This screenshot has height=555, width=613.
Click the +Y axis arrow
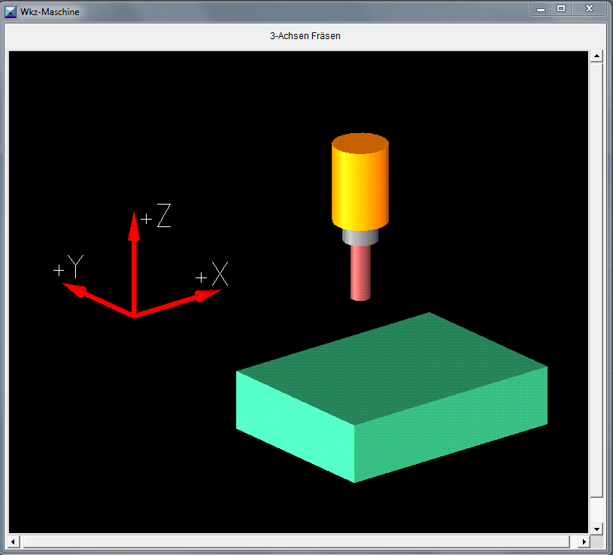point(98,299)
